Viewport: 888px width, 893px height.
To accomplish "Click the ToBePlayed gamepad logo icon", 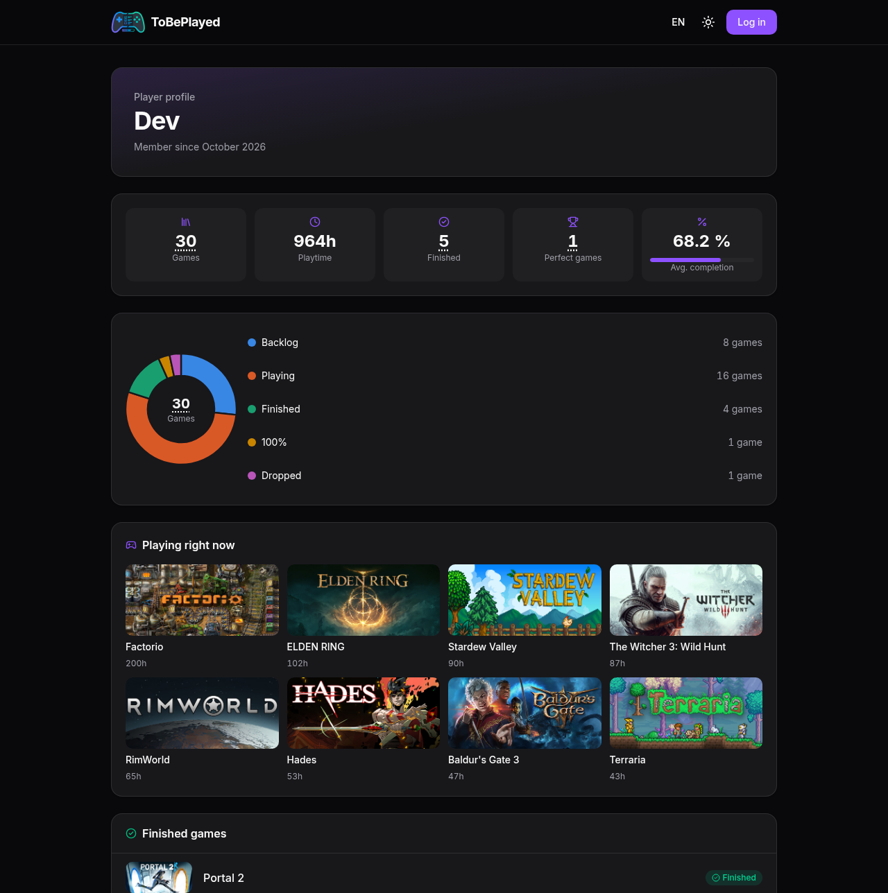I will click(x=128, y=22).
